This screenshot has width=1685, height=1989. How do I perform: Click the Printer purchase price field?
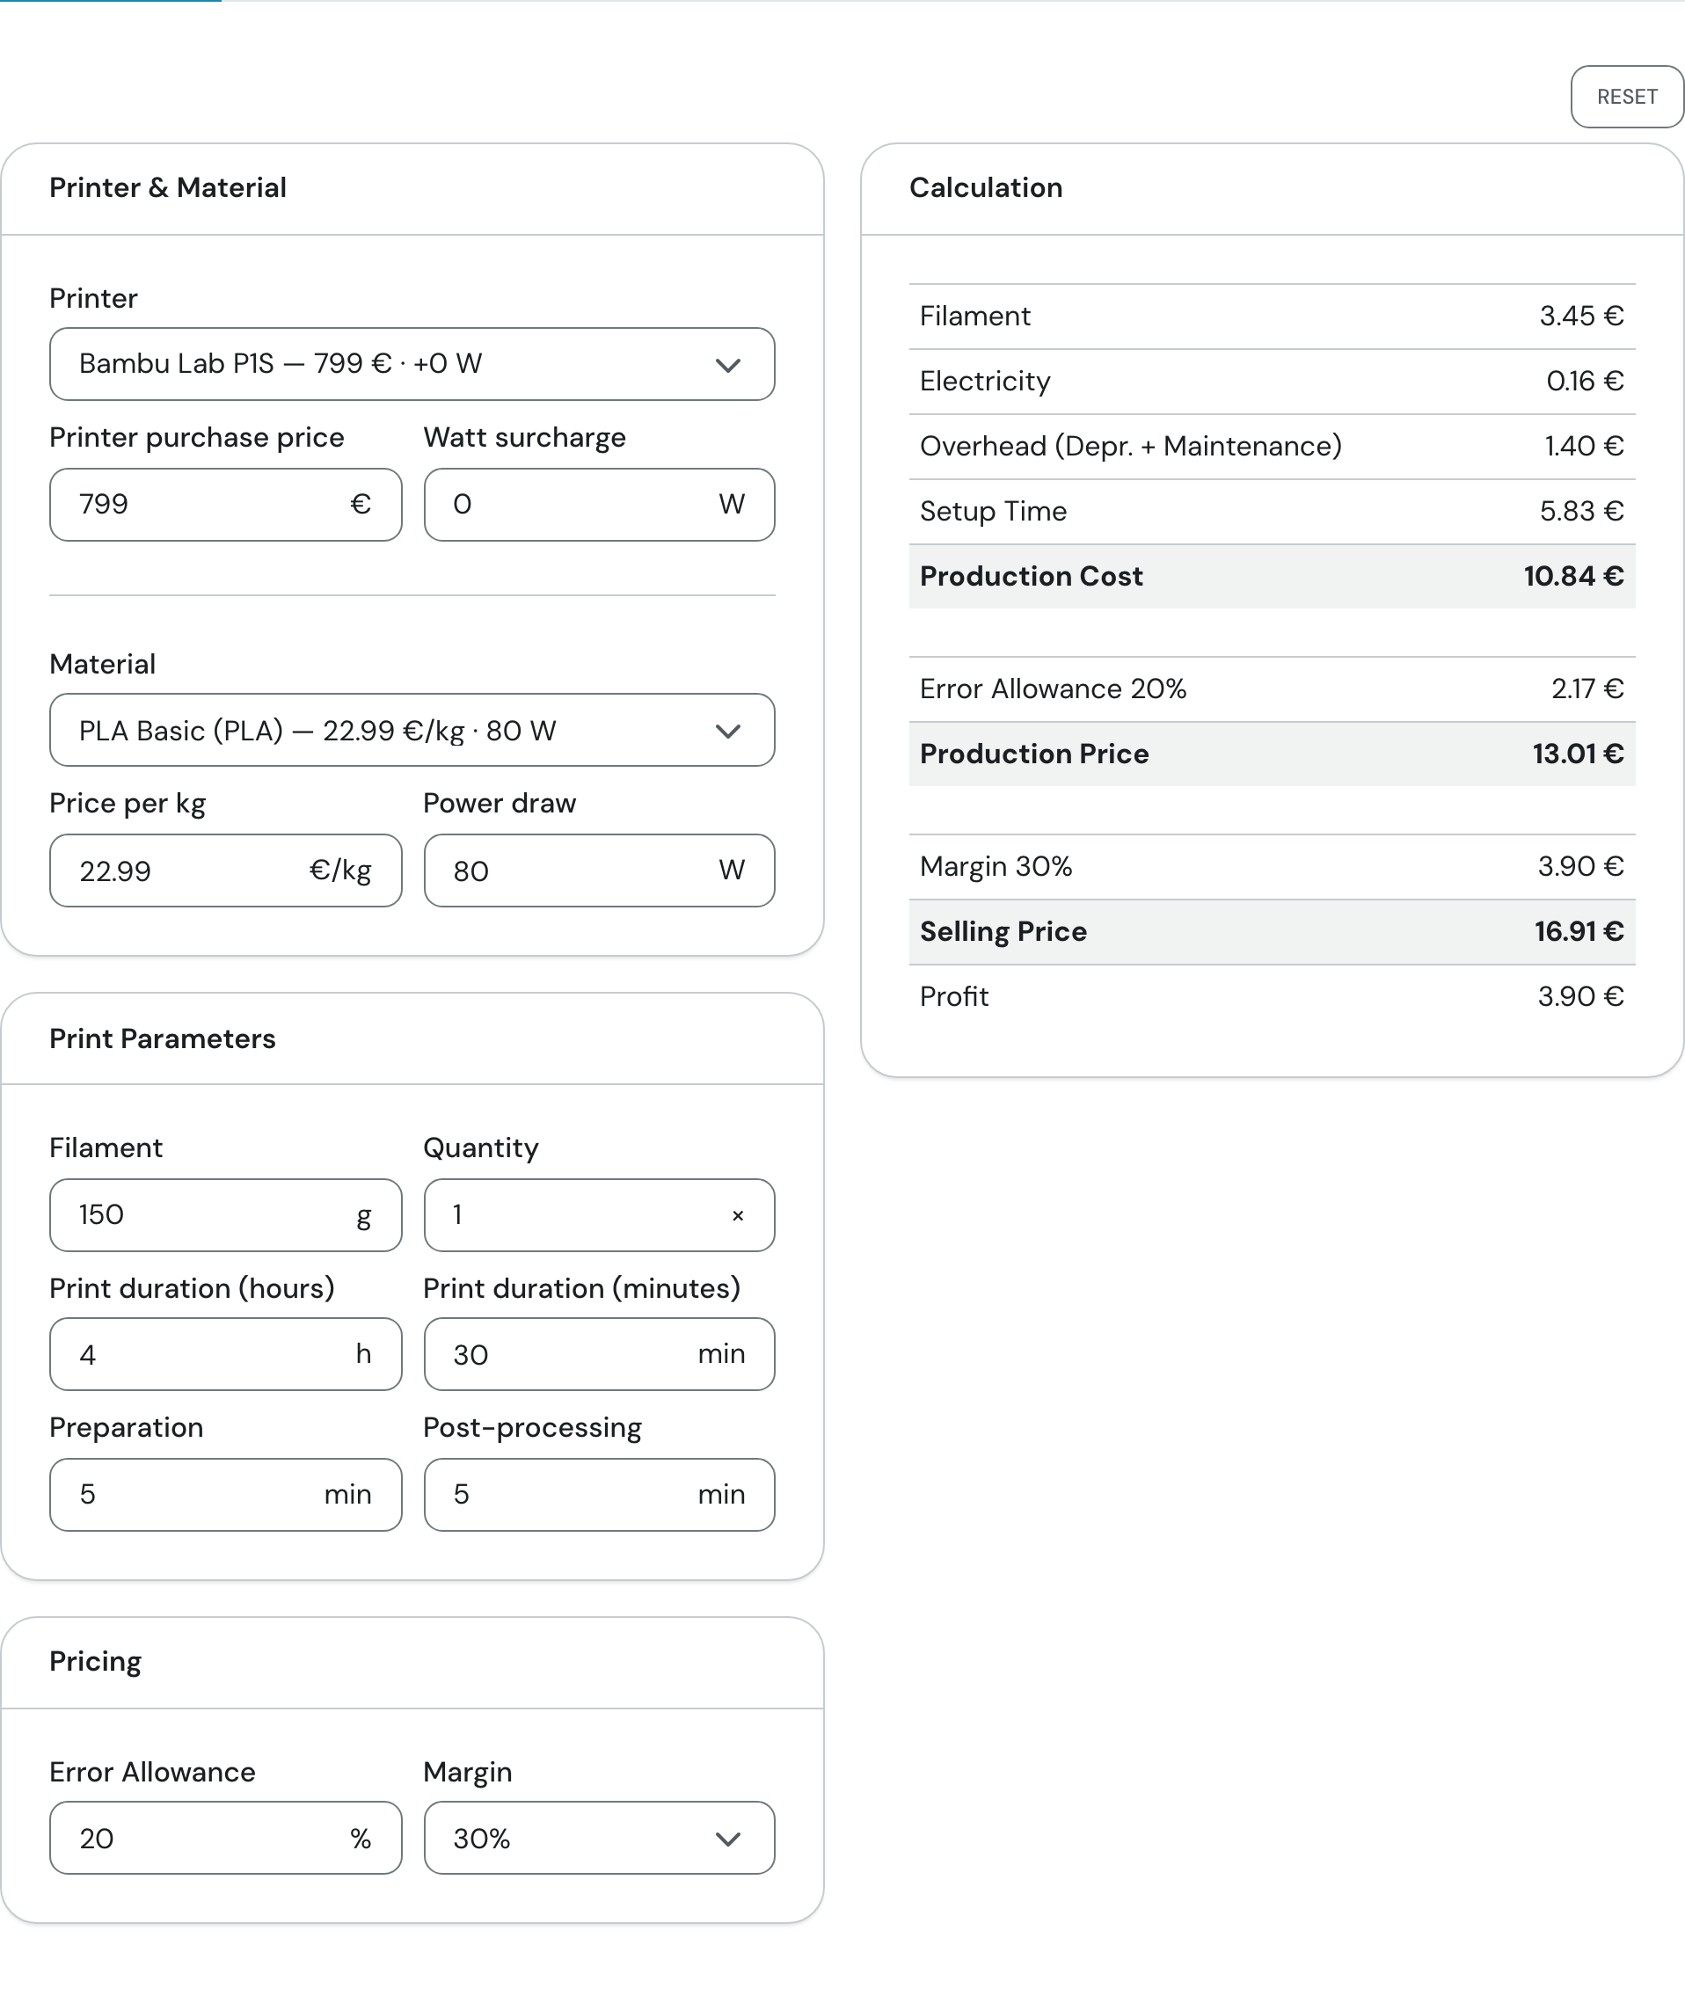coord(225,504)
